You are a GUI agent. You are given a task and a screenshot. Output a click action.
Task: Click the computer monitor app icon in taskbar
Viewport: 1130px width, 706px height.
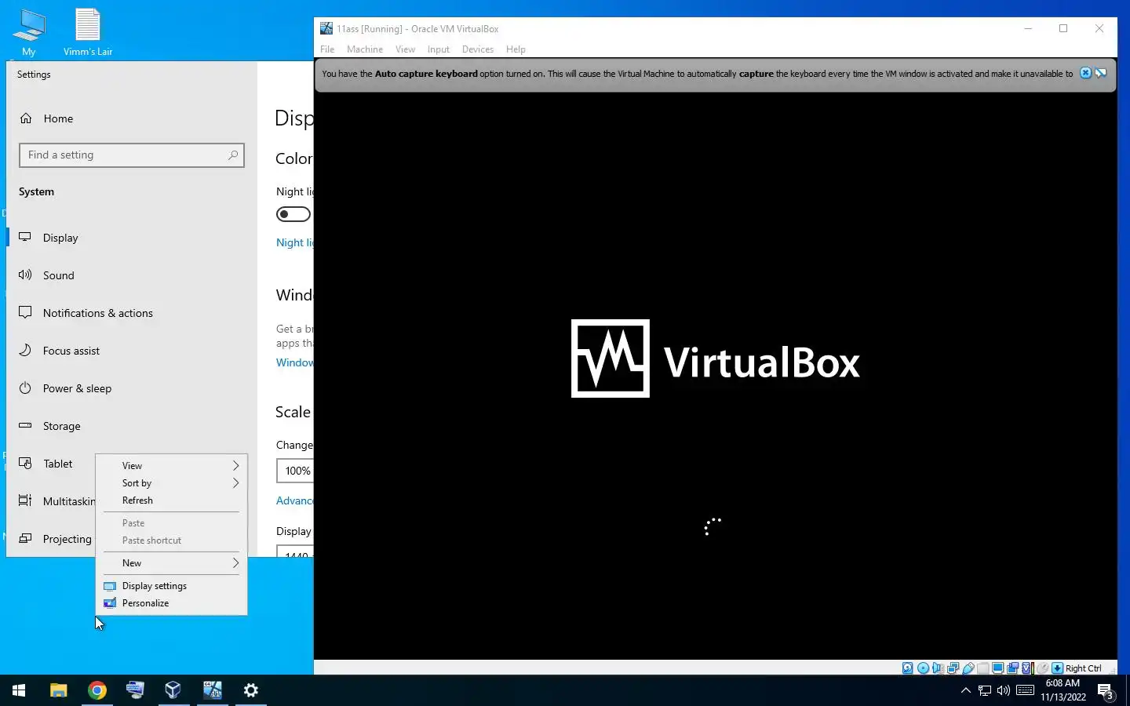coord(135,690)
